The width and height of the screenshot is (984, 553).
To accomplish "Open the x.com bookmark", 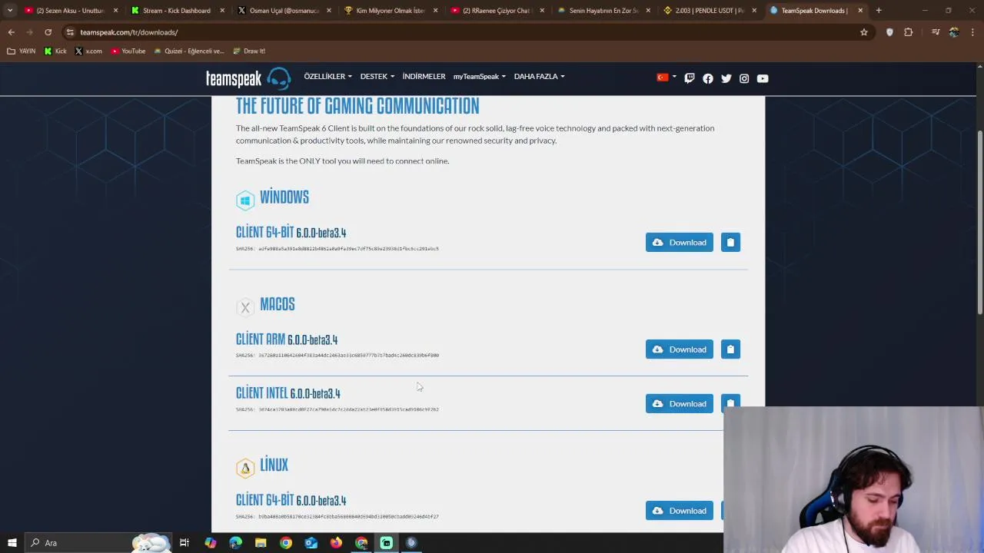I will pyautogui.click(x=88, y=51).
